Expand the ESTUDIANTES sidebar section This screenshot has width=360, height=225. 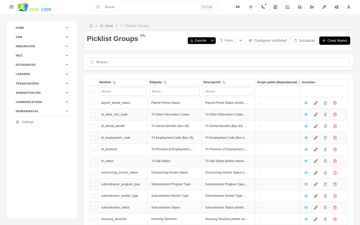[x=42, y=65]
